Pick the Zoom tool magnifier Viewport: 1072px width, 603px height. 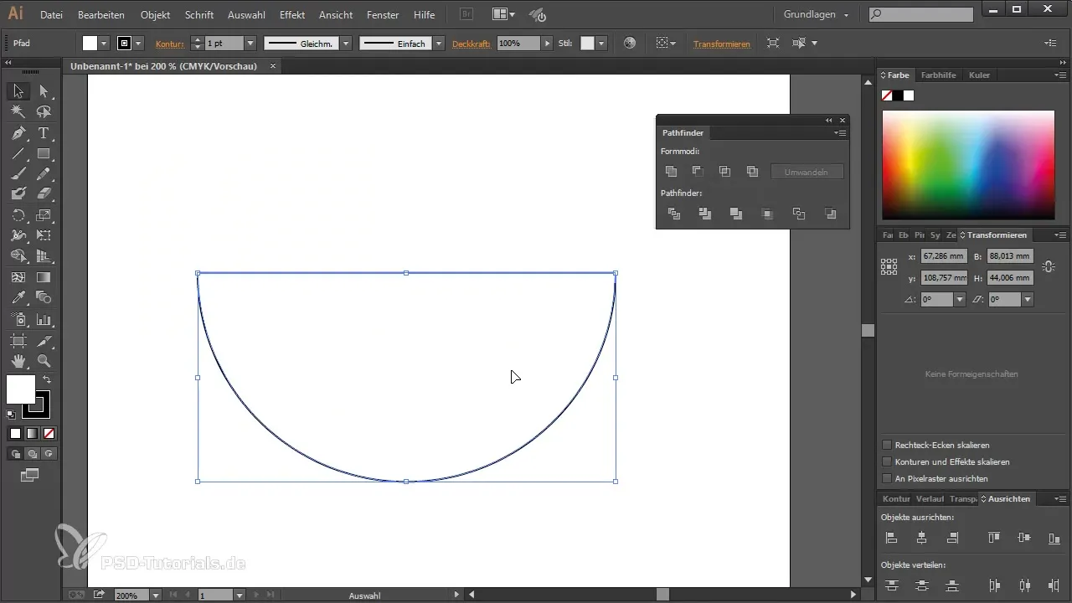click(44, 361)
